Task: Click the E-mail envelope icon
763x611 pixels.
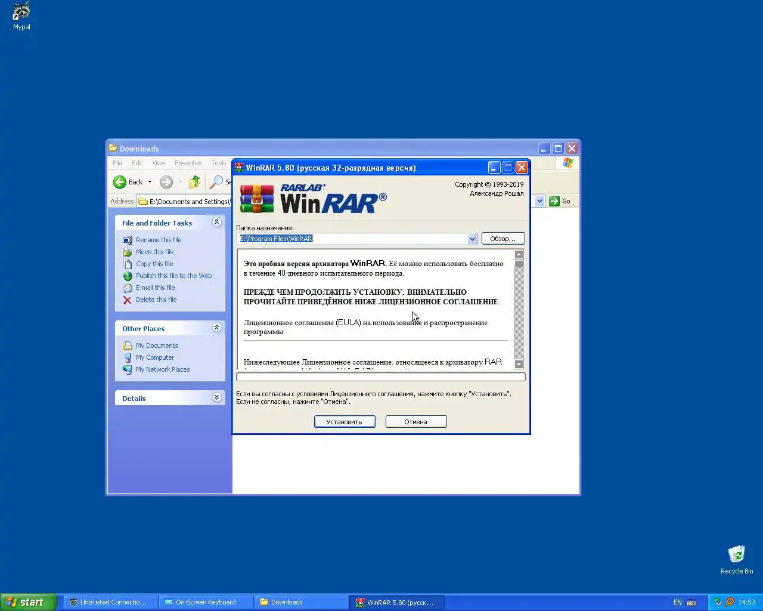Action: pos(127,288)
